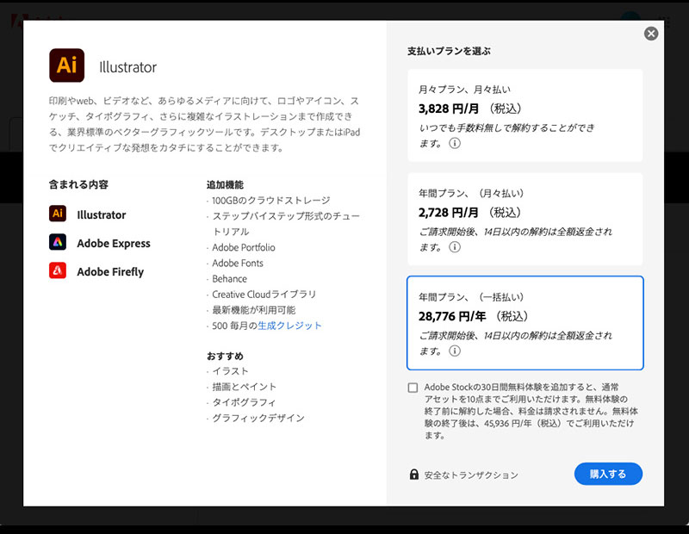Open the 生成クレジット link
This screenshot has width=689, height=534.
coord(290,326)
